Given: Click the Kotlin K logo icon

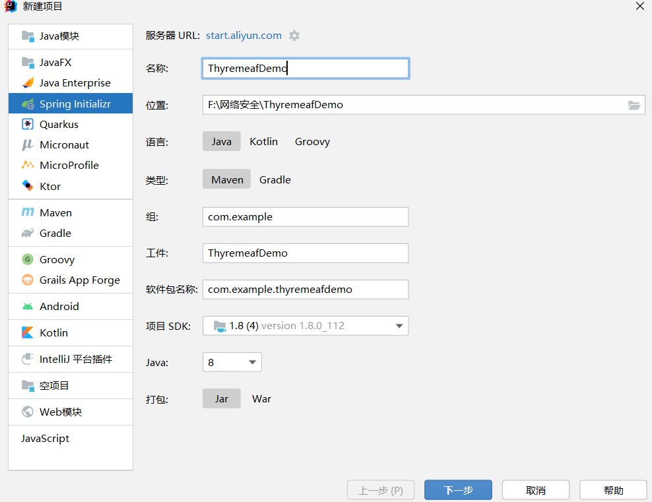Looking at the screenshot, I should click(x=28, y=332).
